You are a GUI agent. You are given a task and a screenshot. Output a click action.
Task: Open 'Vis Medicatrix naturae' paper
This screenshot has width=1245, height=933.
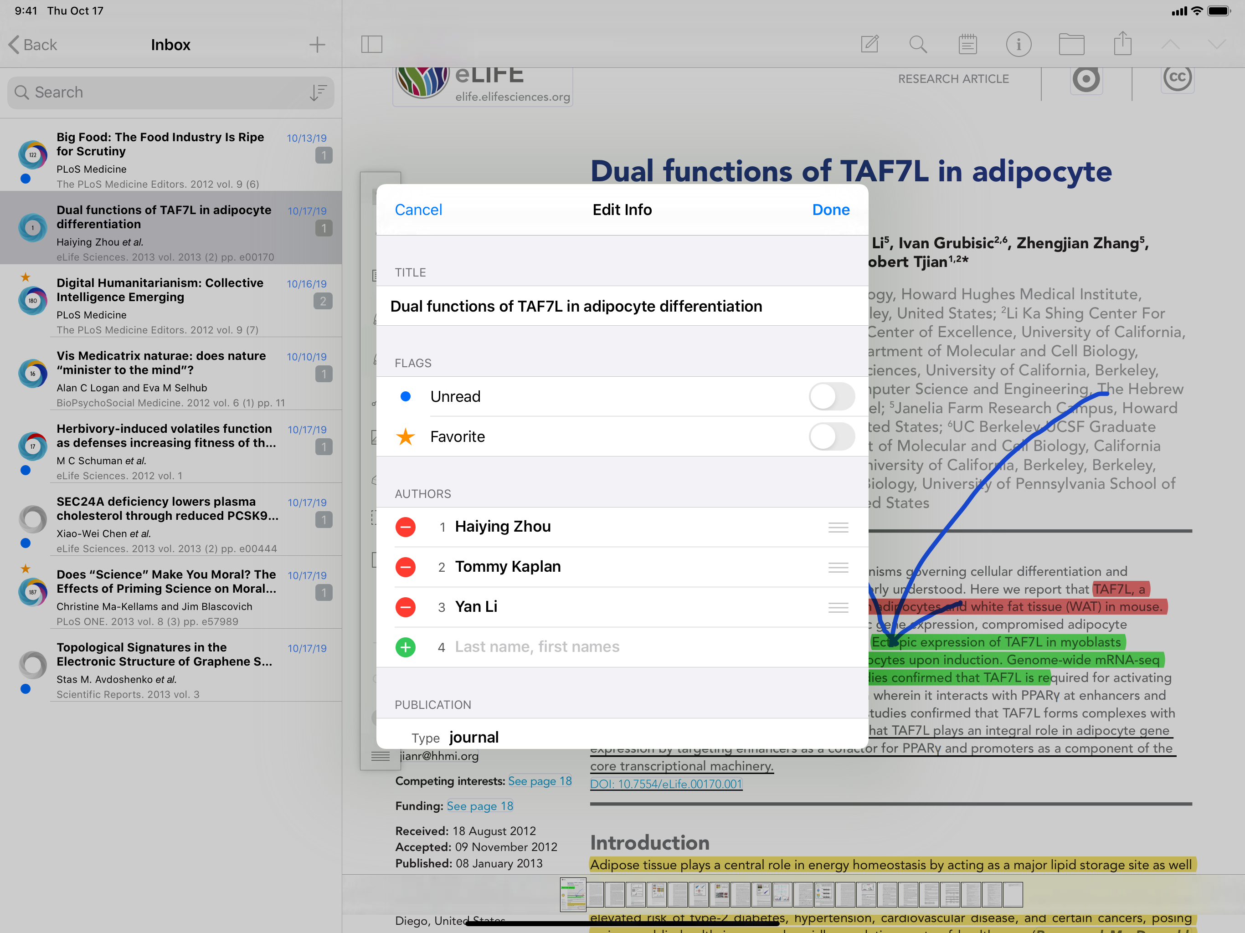click(170, 373)
